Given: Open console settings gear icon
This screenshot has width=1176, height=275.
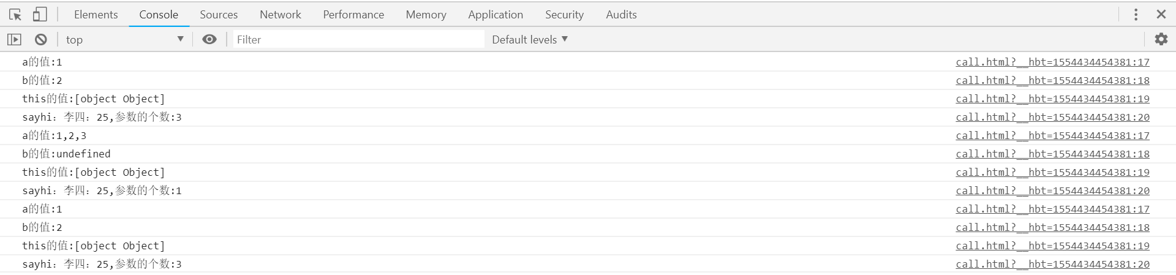Looking at the screenshot, I should coord(1161,39).
